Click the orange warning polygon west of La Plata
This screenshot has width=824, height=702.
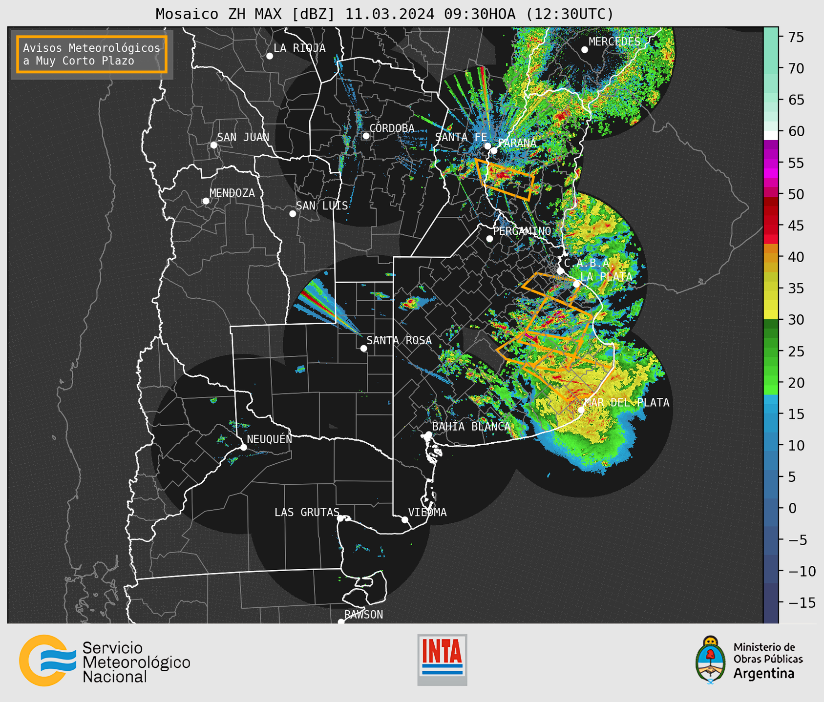click(551, 289)
